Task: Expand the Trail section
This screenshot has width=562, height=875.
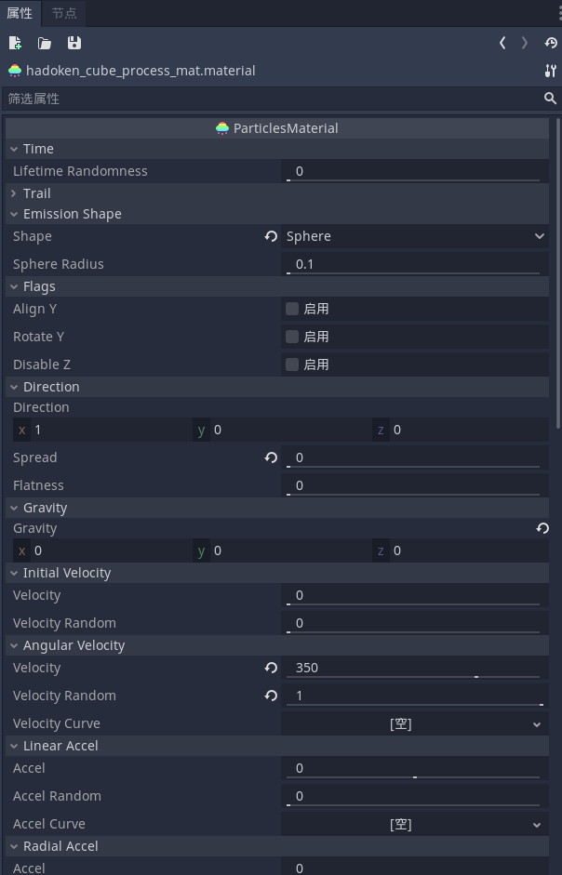Action: [x=36, y=193]
